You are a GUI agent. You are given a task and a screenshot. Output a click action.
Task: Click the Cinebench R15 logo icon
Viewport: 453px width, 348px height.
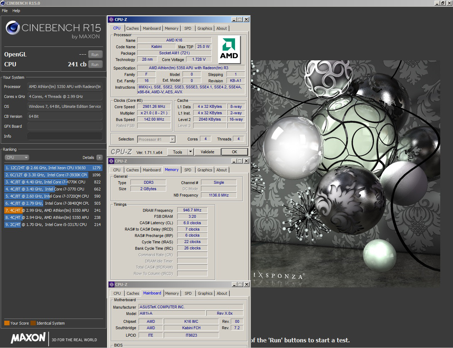click(13, 28)
